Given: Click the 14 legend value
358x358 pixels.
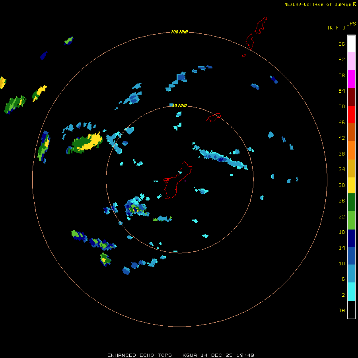Looking at the screenshot, I should coord(342,248).
